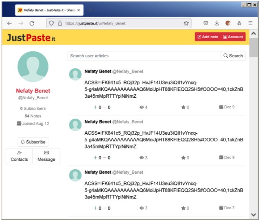This screenshot has width=260, height=221.
Task: Reload the page with the refresh icon
Action: pyautogui.click(x=32, y=23)
